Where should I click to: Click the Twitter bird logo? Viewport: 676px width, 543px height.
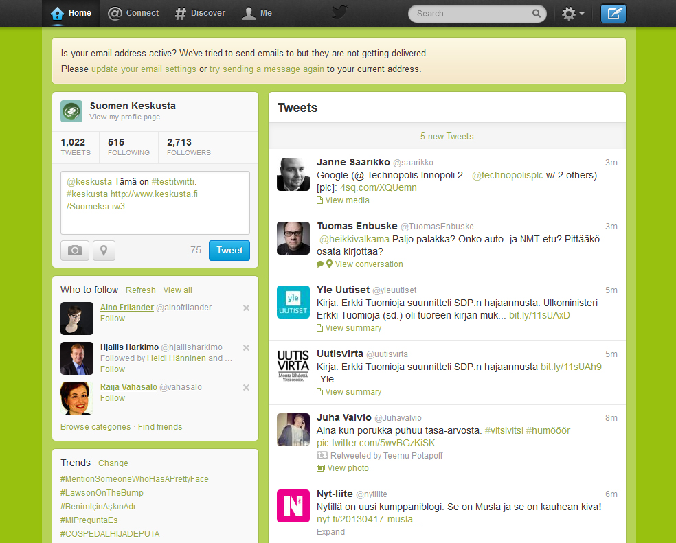pos(339,12)
